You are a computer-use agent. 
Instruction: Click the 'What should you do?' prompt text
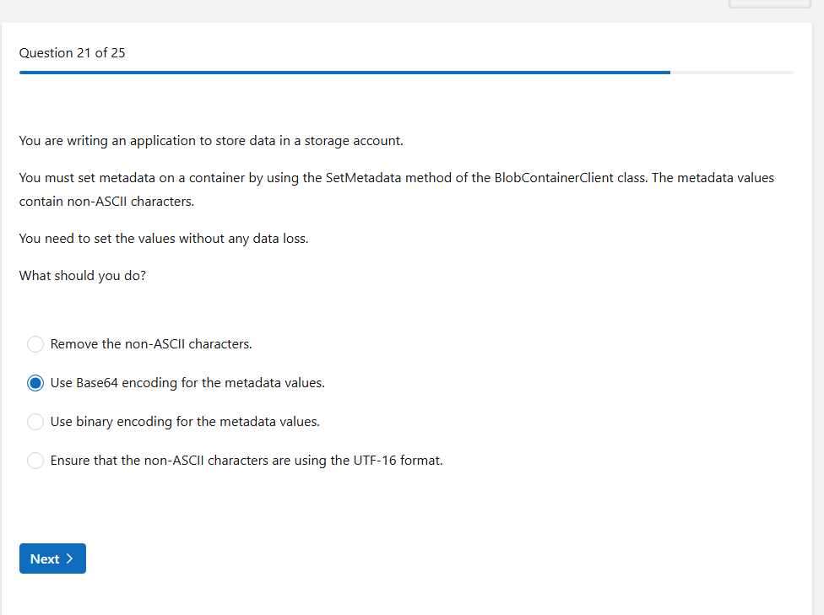(x=83, y=276)
